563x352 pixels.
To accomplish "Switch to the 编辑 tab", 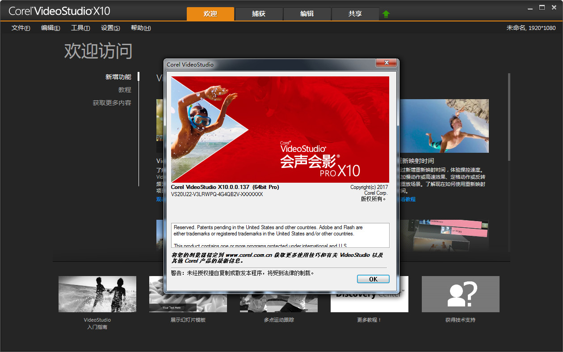I will click(307, 14).
